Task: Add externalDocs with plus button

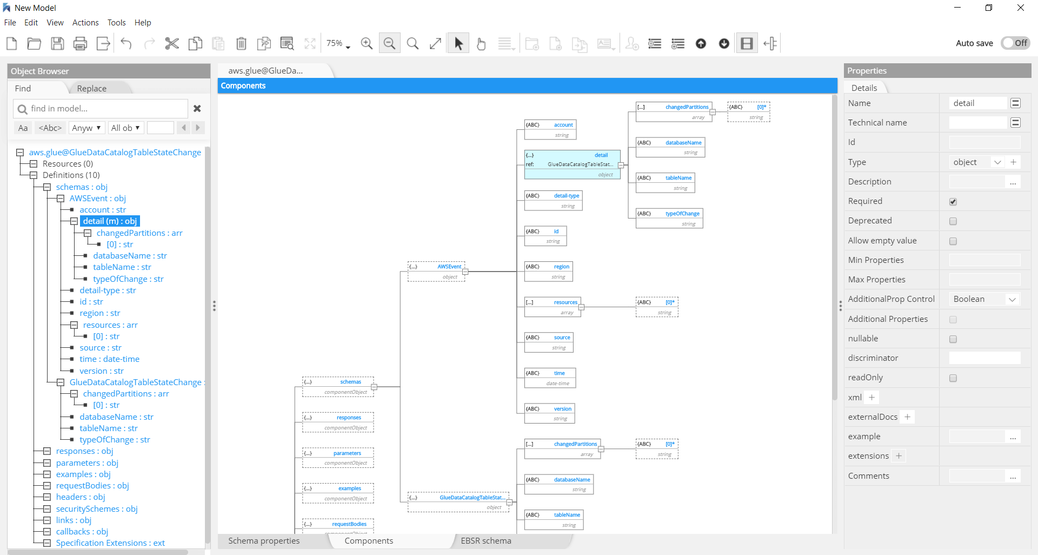Action: 908,417
